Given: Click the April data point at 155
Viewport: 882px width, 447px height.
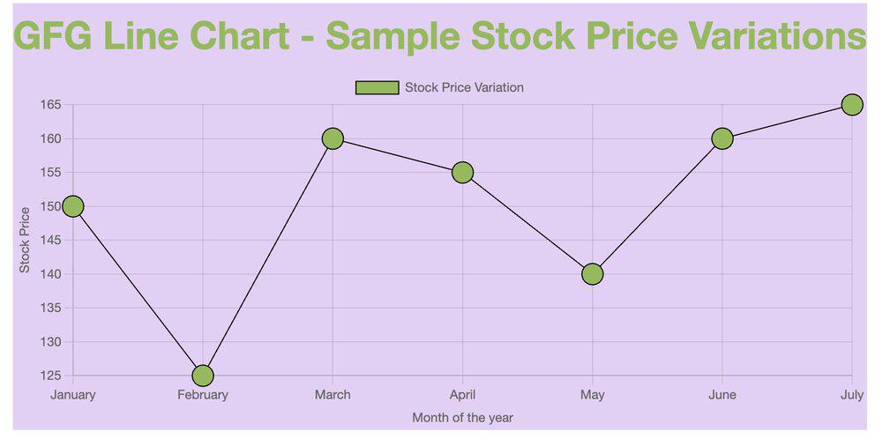Looking at the screenshot, I should coord(463,173).
